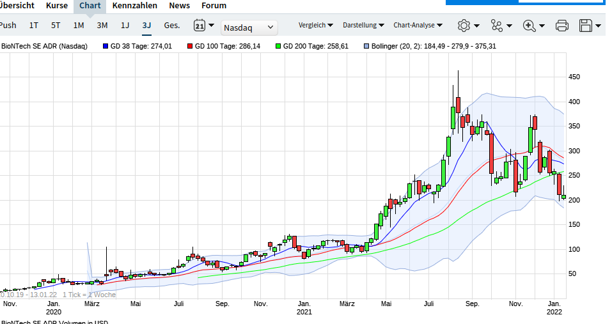612x324 pixels.
Task: Print the chart with printer icon
Action: 561,26
